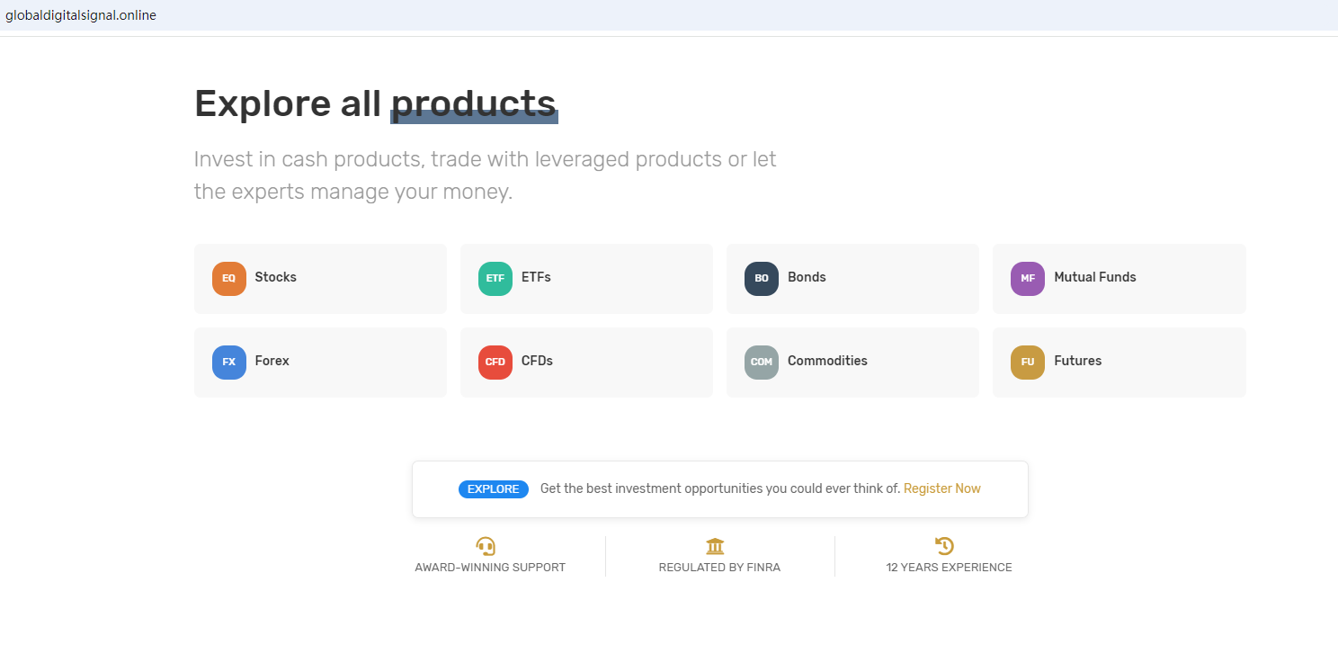Click the Regulated by FINRA text
The image size is (1338, 645).
(x=719, y=568)
